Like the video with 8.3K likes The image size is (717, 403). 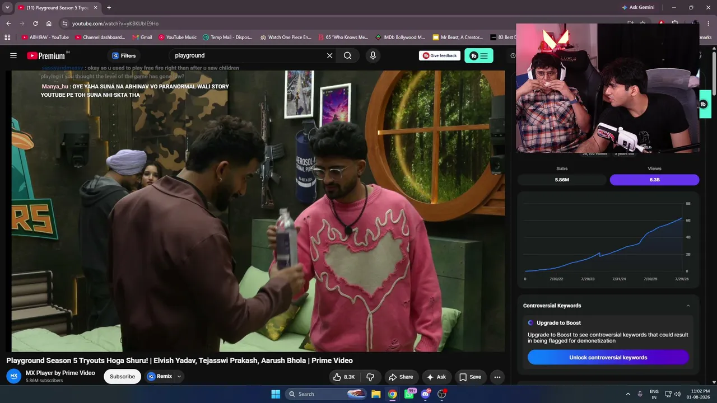click(x=344, y=377)
